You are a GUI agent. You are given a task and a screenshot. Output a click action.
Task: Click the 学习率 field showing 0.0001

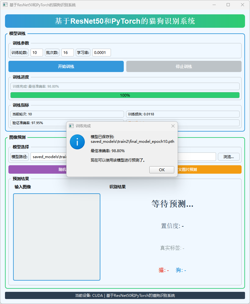click(101, 53)
